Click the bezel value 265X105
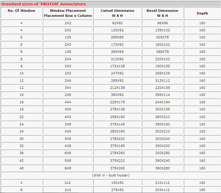The height and width of the screenshot is (193, 221). (163, 73)
